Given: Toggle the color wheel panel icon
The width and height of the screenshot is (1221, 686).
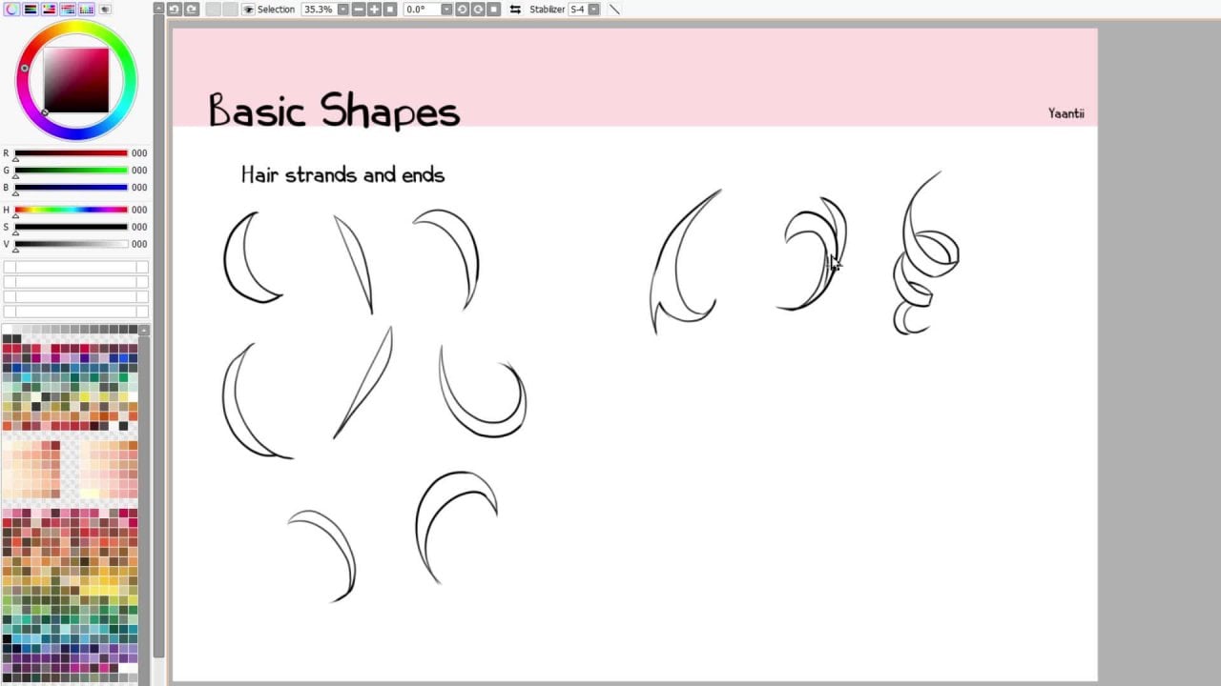Looking at the screenshot, I should [11, 9].
